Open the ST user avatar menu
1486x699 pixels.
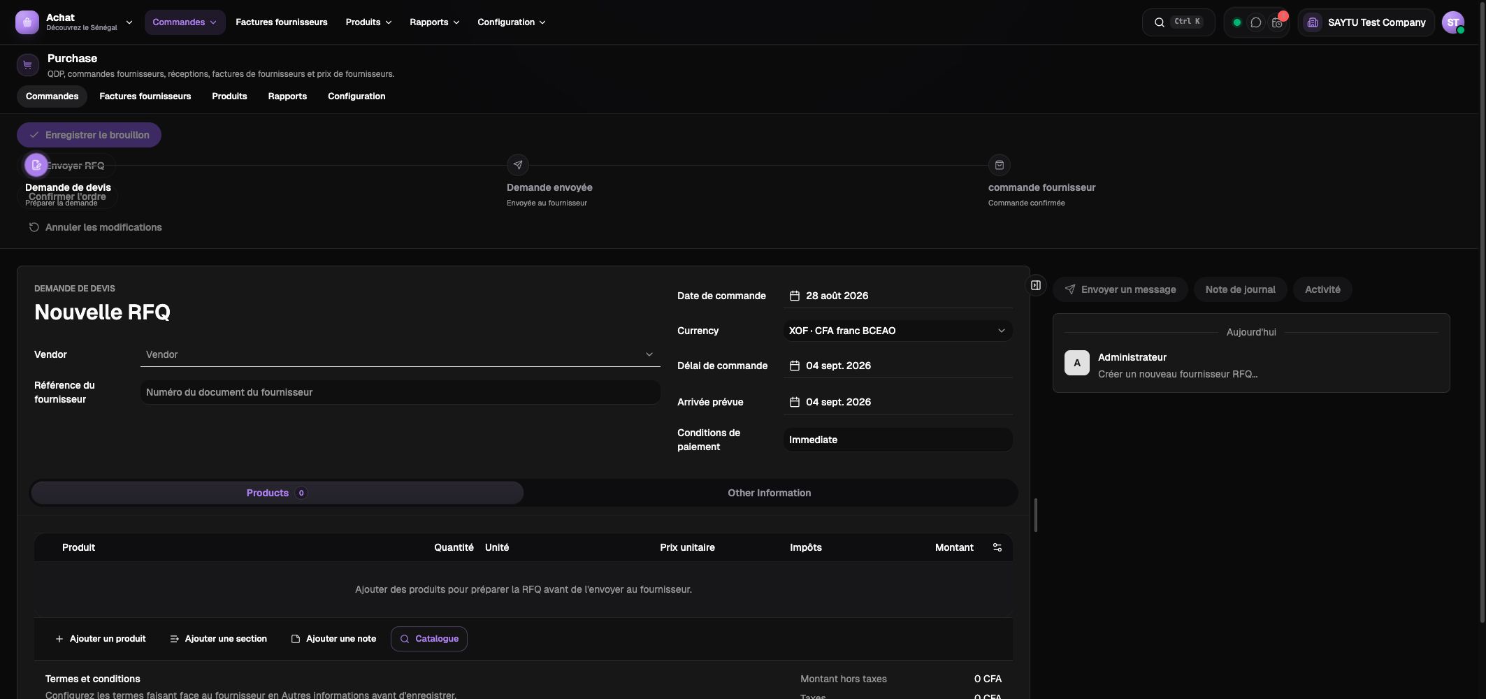pyautogui.click(x=1453, y=22)
